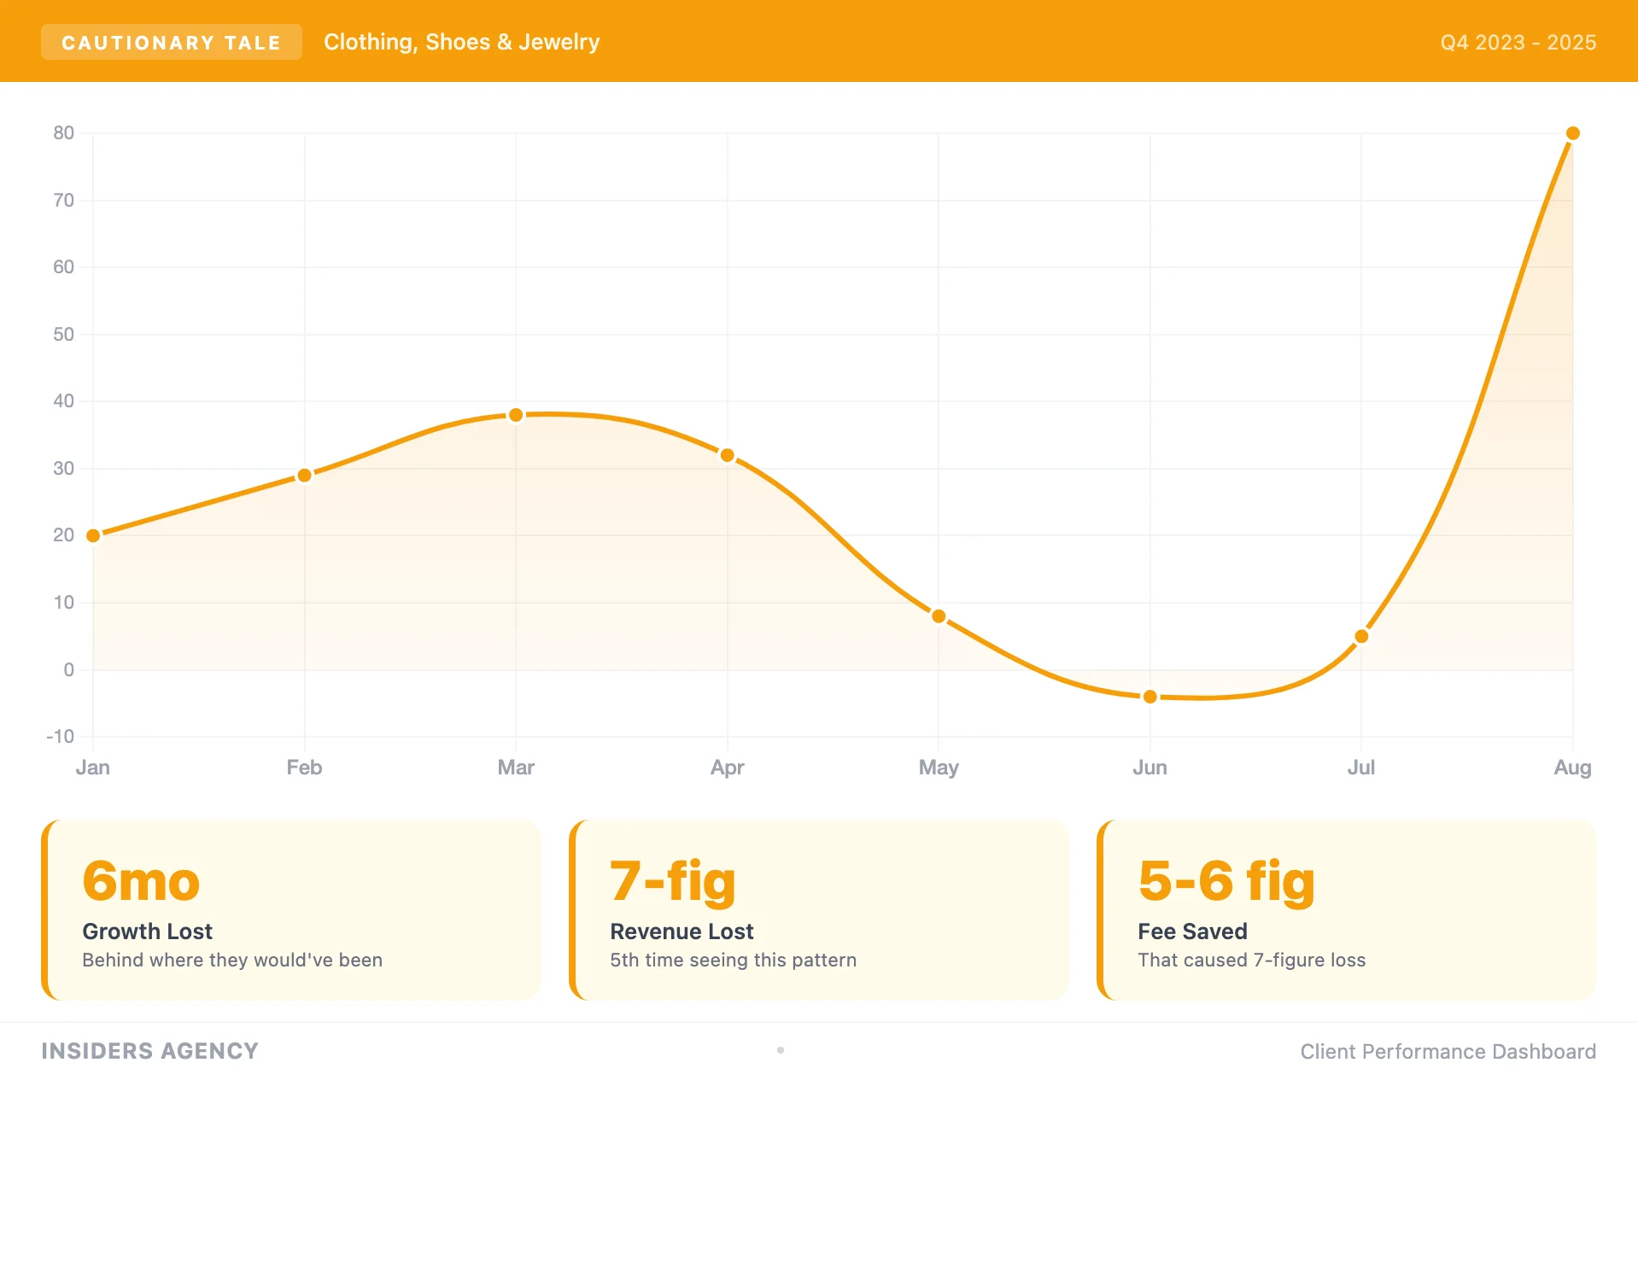The height and width of the screenshot is (1267, 1638).
Task: Click the small footer center dot
Action: (781, 1050)
